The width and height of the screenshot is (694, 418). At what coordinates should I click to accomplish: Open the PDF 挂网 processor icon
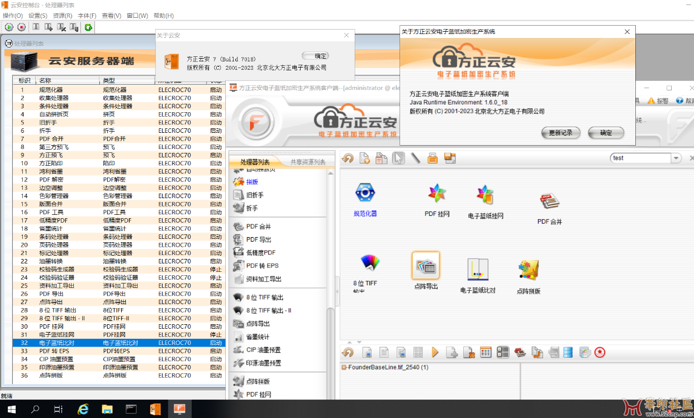click(x=437, y=194)
